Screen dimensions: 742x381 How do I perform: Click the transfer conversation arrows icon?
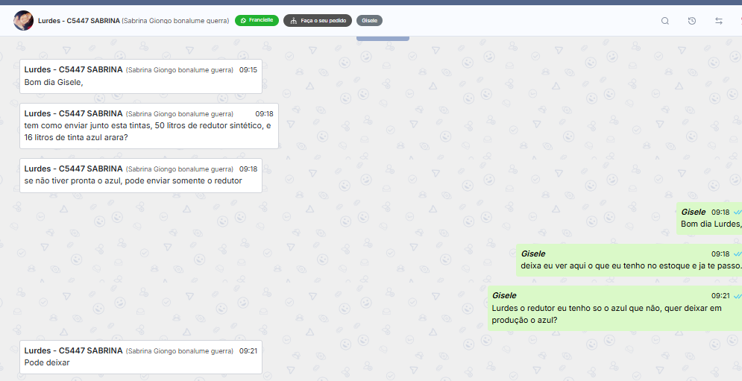719,21
